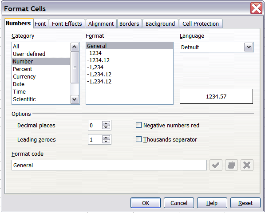Image resolution: width=265 pixels, height=213 pixels.
Task: Open the Language dropdown
Action: click(x=249, y=47)
